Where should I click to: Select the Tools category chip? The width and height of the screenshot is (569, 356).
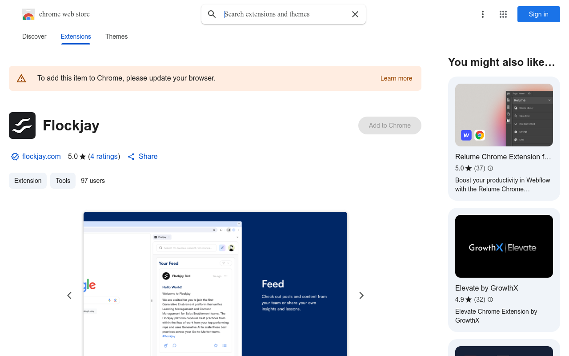coord(63,181)
